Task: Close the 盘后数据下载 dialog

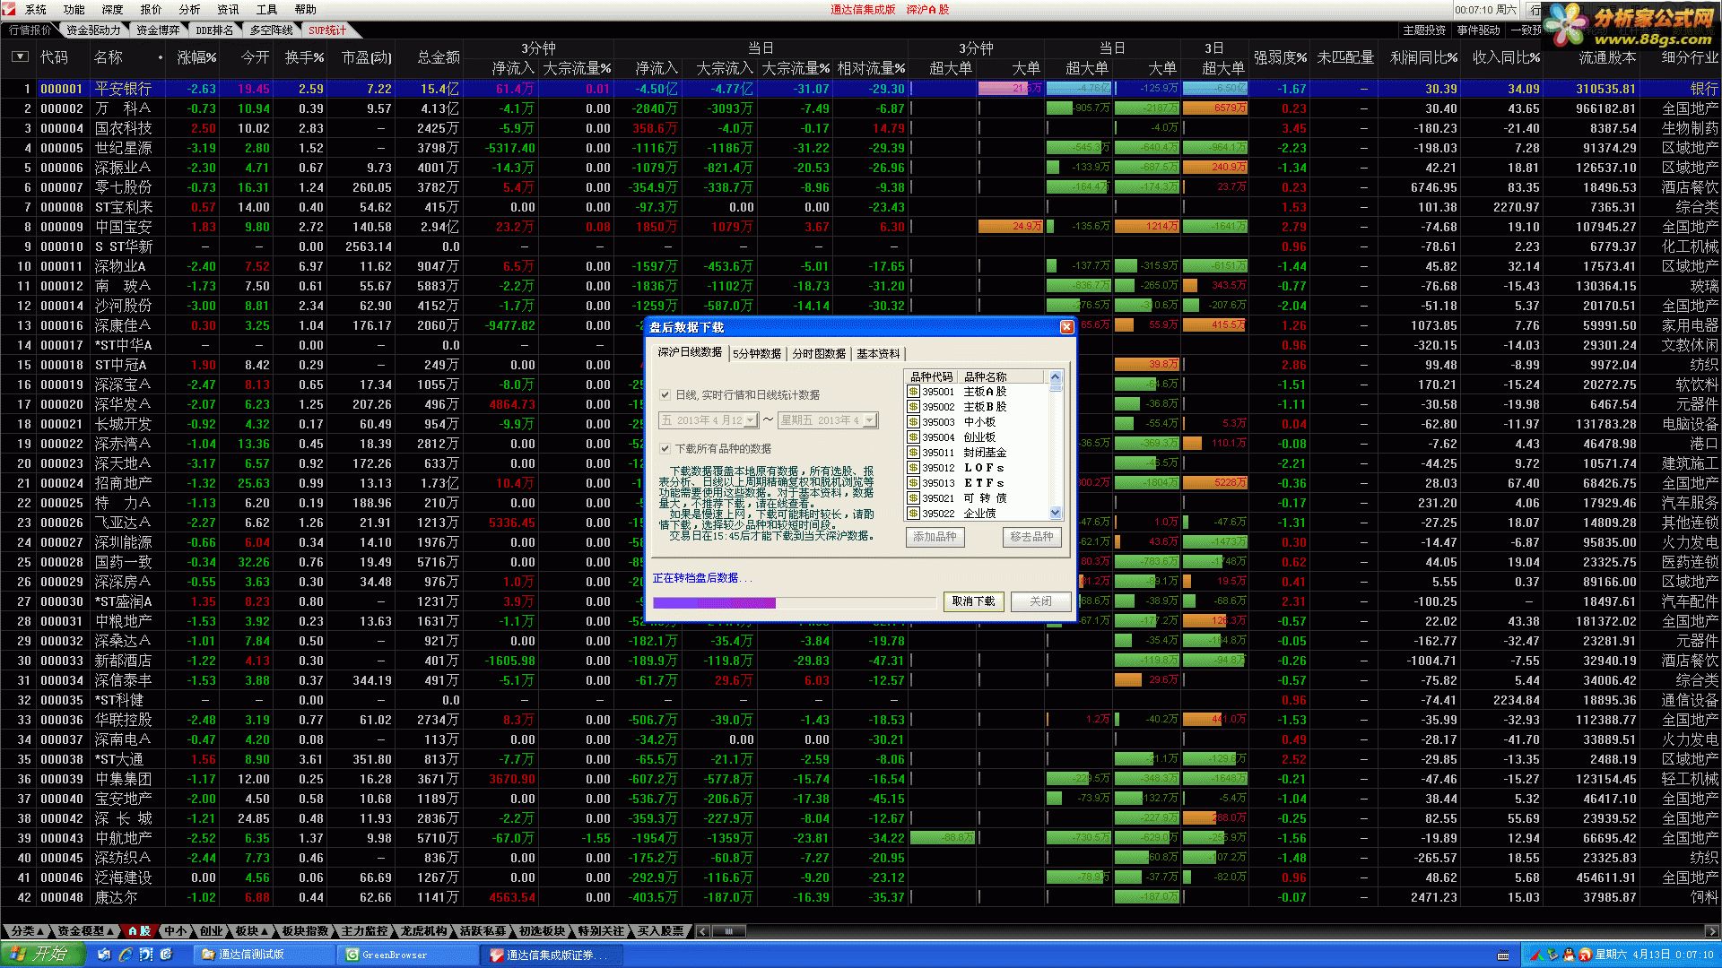Action: click(x=1066, y=327)
